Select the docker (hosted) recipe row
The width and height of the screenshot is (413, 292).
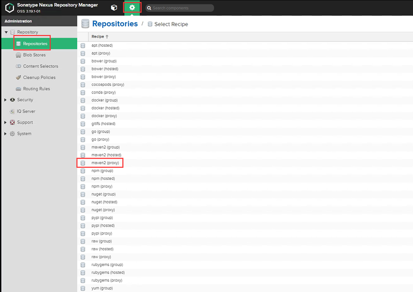click(105, 108)
